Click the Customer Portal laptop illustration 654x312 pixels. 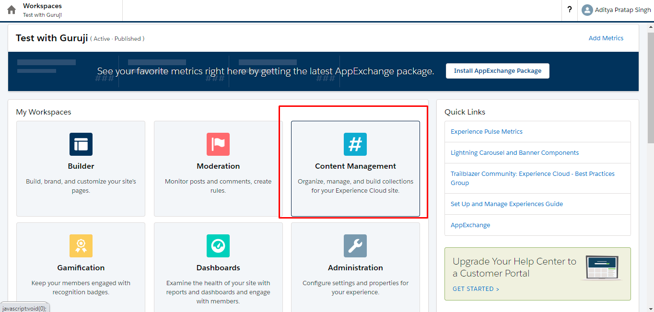click(x=602, y=268)
